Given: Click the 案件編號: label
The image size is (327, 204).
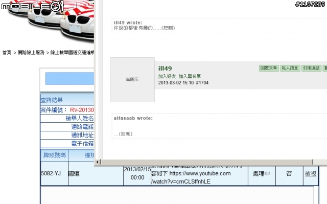Looking at the screenshot, I should pyautogui.click(x=54, y=110).
